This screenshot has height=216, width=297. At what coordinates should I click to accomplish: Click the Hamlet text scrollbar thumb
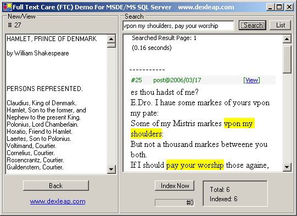[x=111, y=45]
